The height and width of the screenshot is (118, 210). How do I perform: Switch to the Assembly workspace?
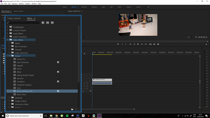[x=94, y=7]
